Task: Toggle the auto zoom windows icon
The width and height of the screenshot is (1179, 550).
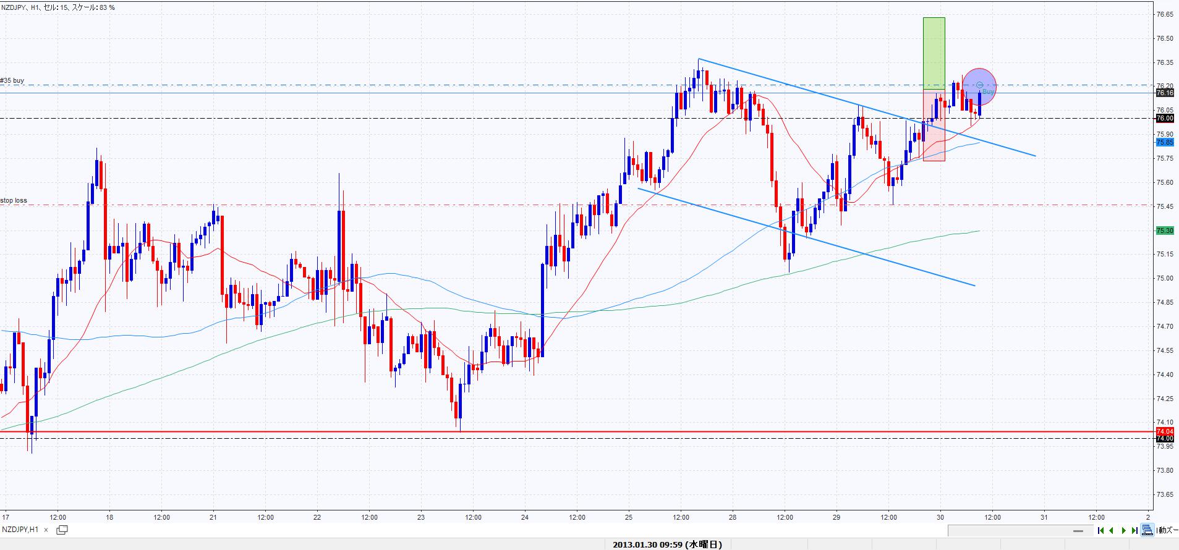Action: pyautogui.click(x=1147, y=530)
